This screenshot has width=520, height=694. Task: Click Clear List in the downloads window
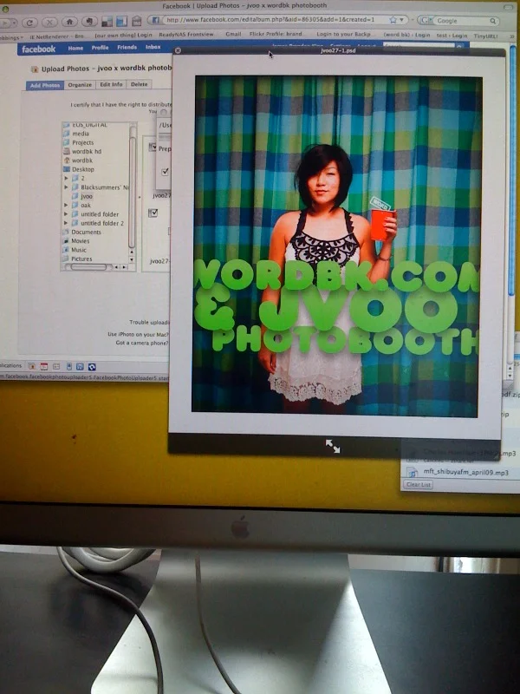pos(419,485)
